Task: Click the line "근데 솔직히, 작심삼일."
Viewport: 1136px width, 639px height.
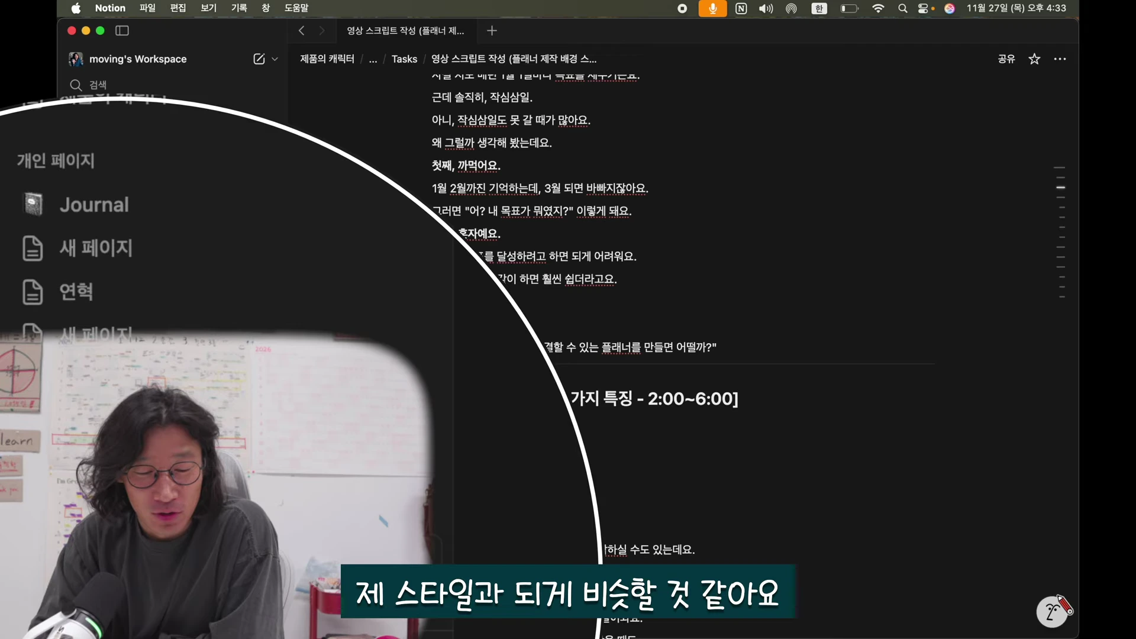Action: [482, 98]
